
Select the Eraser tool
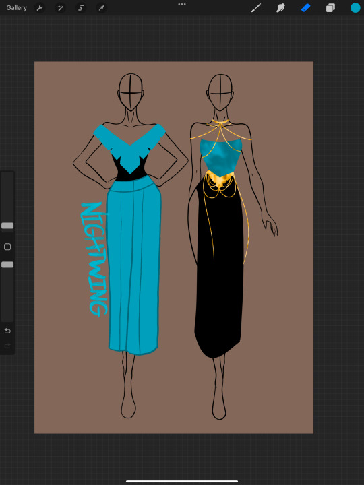(305, 7)
